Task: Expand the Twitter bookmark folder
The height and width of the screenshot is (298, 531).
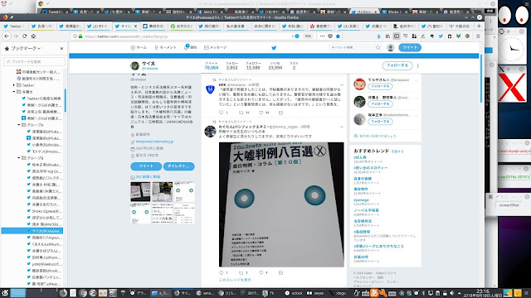Action: [14, 85]
